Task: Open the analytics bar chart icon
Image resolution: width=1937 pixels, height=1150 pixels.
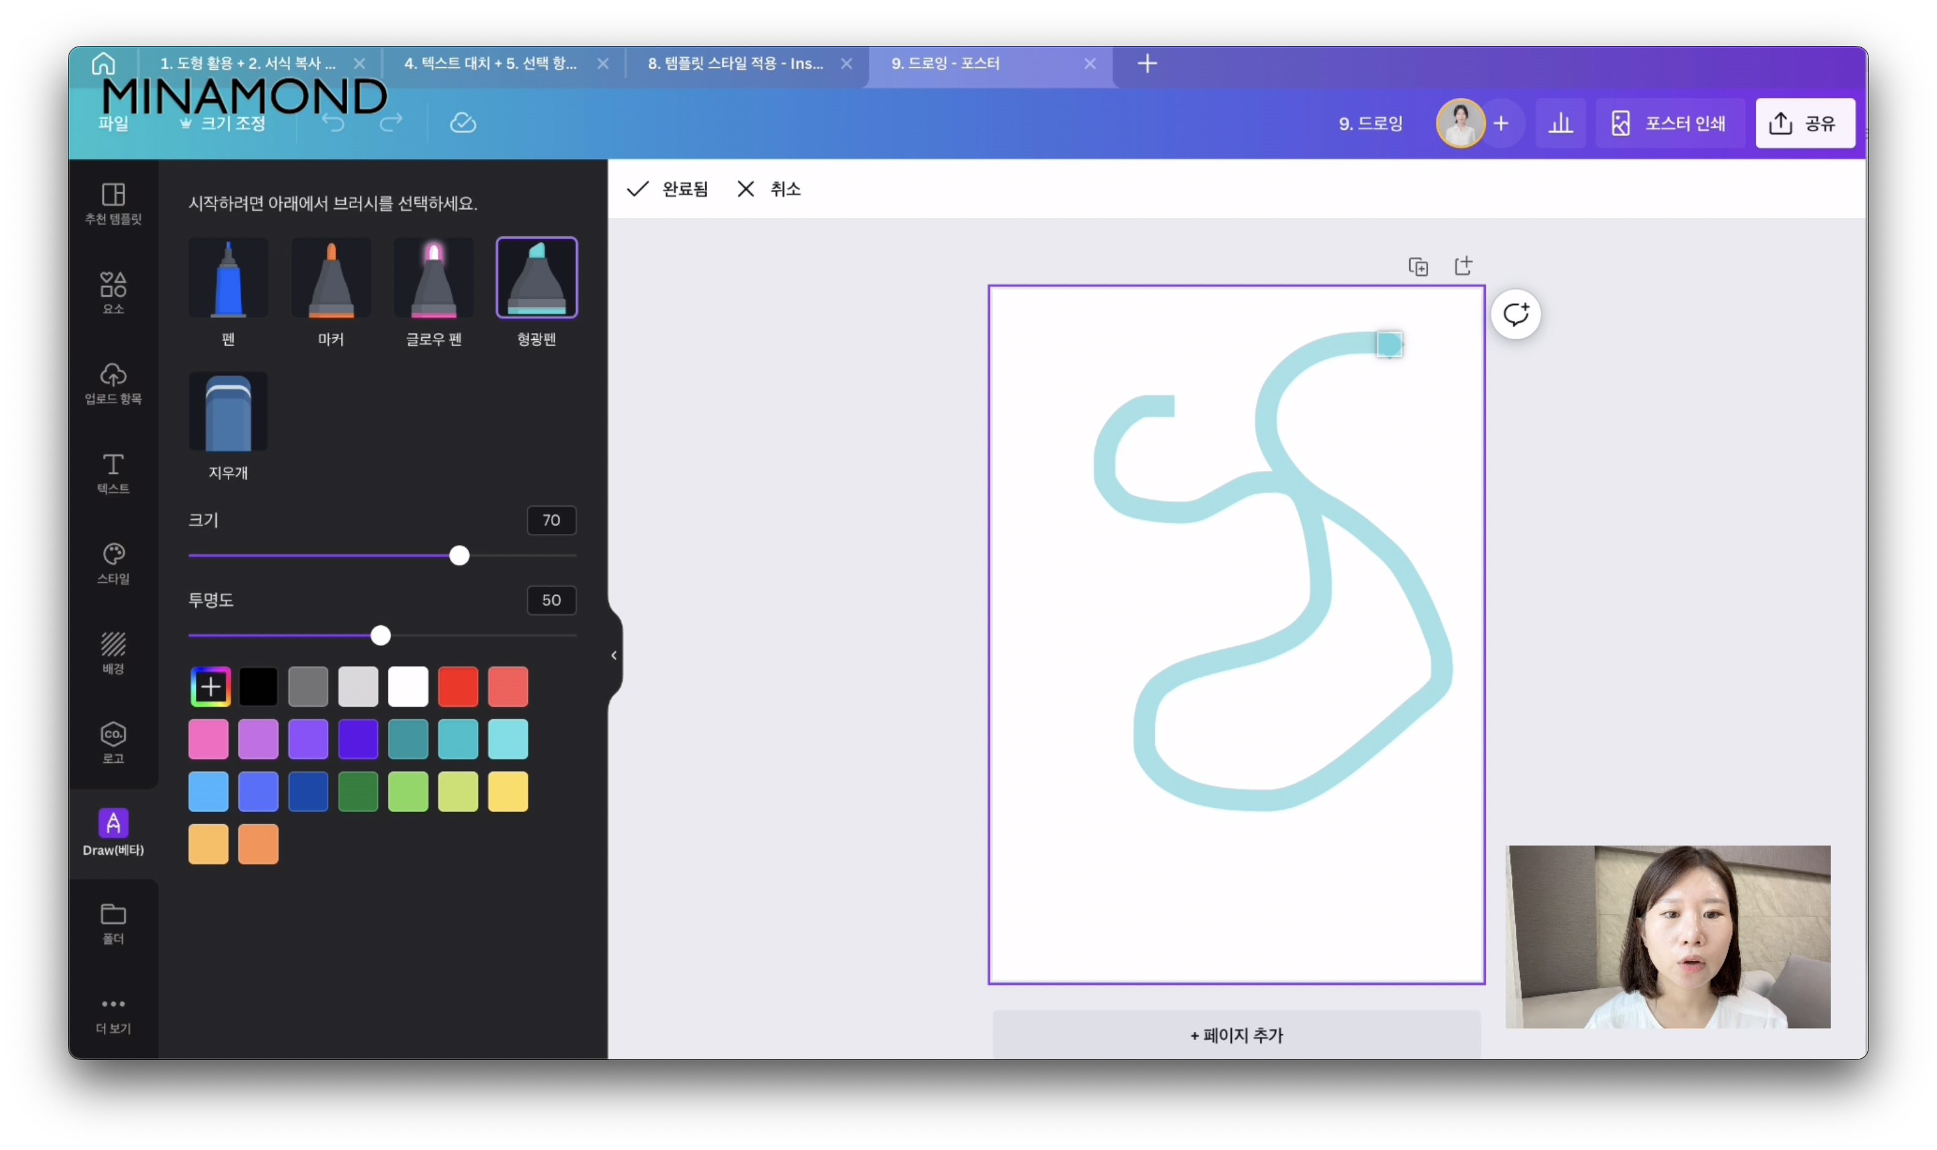Action: tap(1560, 123)
